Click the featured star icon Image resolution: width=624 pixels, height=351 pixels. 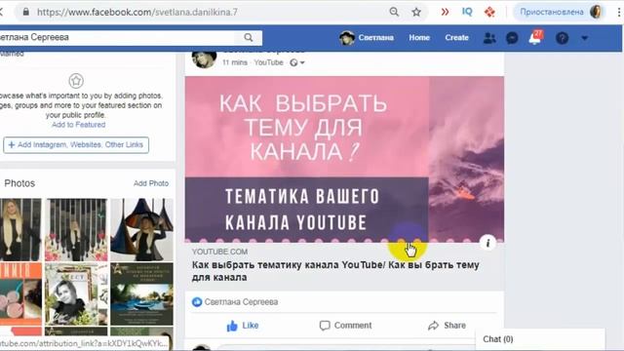point(76,81)
